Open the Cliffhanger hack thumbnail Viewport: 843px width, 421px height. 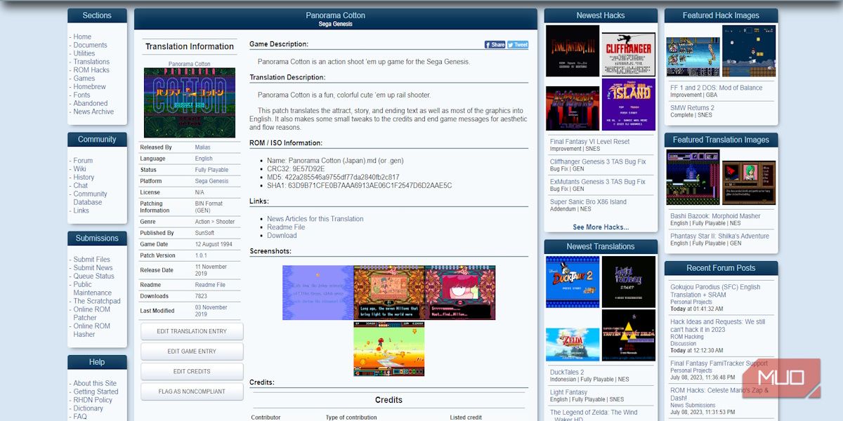click(x=629, y=54)
